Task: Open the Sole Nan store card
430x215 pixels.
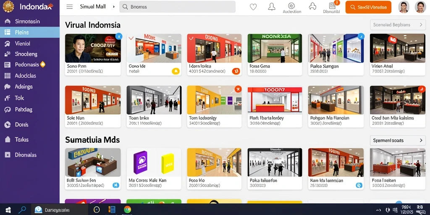Action: click(x=93, y=106)
